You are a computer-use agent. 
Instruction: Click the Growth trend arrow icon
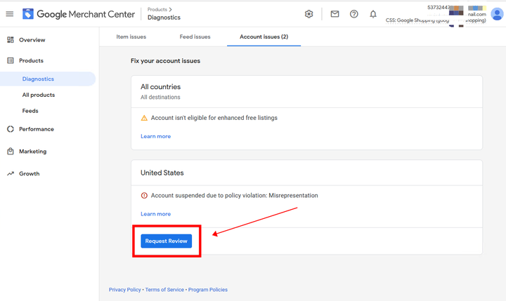tap(11, 173)
